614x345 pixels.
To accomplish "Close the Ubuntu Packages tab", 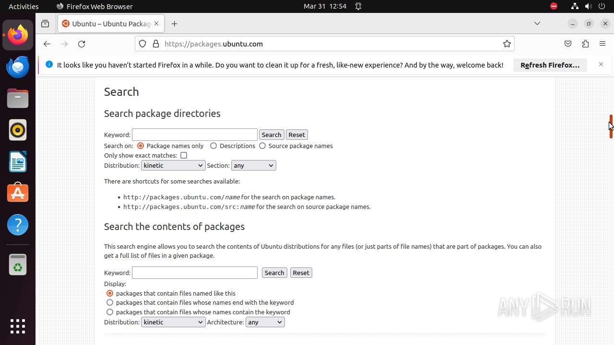I will click(156, 23).
